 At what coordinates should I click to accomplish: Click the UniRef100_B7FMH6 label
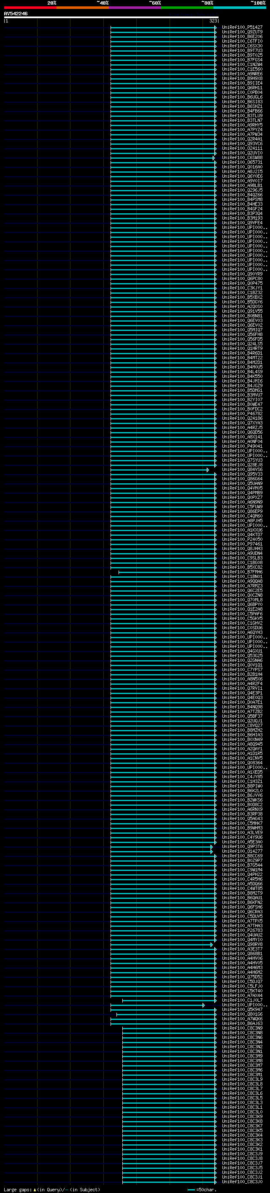coord(242,573)
